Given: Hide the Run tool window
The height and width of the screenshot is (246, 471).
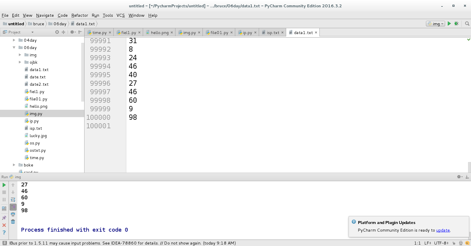Looking at the screenshot, I should pyautogui.click(x=467, y=177).
